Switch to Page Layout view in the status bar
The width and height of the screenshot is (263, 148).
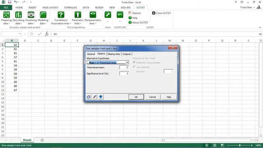[215, 145]
